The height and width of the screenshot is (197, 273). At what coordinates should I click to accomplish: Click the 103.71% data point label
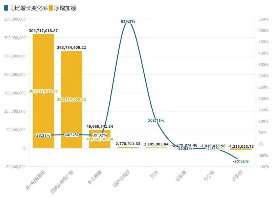coord(156,120)
